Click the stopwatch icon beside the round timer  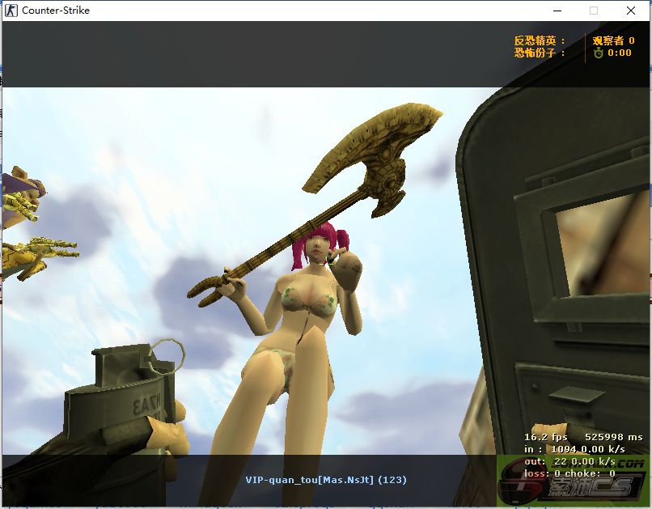pos(599,53)
